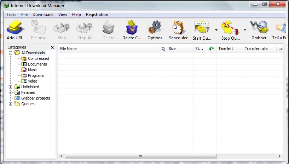Select the Programs category folder icon

(24, 75)
